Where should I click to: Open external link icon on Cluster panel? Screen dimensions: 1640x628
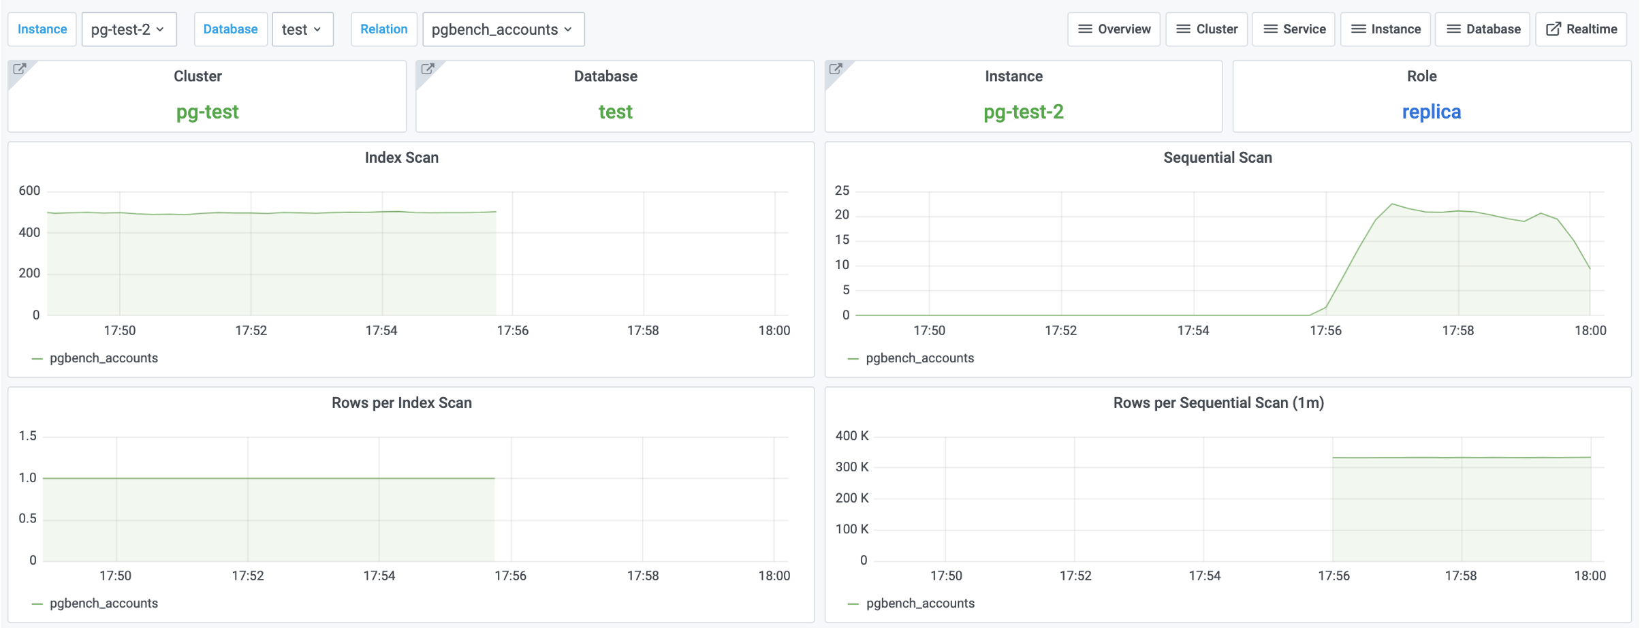(20, 69)
